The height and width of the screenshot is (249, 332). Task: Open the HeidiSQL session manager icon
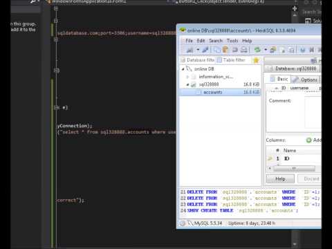coord(190,50)
